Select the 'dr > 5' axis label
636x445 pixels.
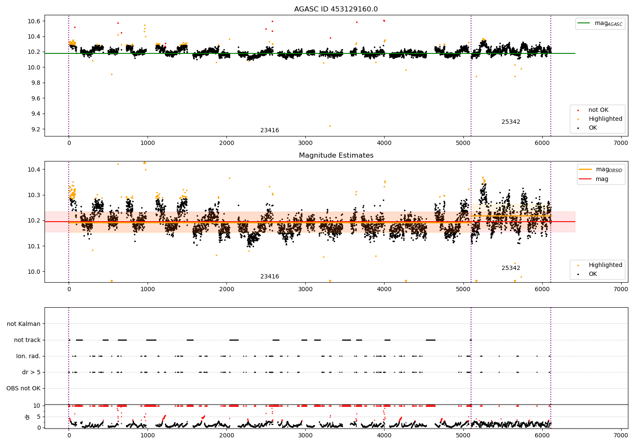point(31,372)
